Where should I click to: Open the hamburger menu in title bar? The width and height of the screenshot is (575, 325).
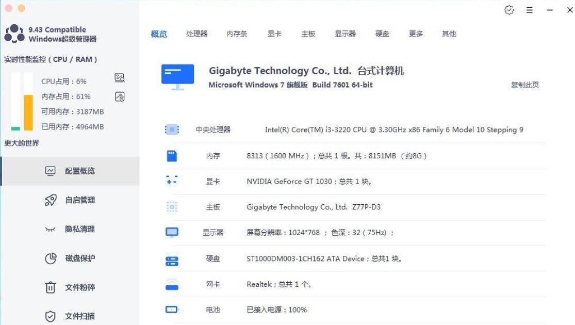(529, 10)
